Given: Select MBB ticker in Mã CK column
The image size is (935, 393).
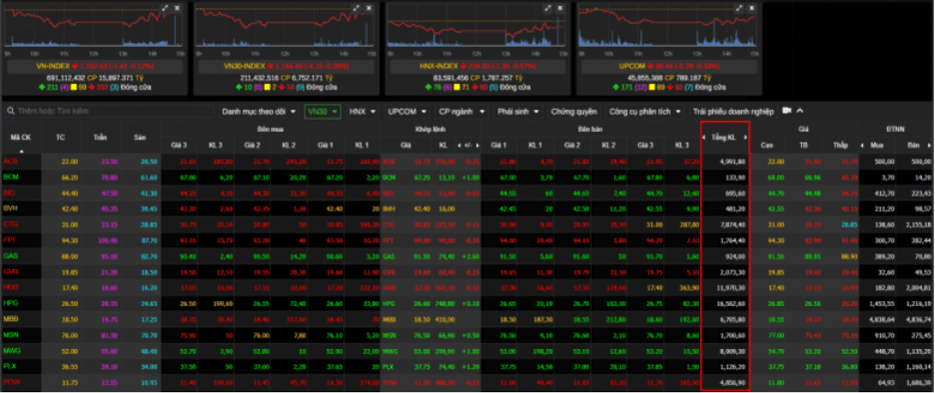Looking at the screenshot, I should 11,318.
